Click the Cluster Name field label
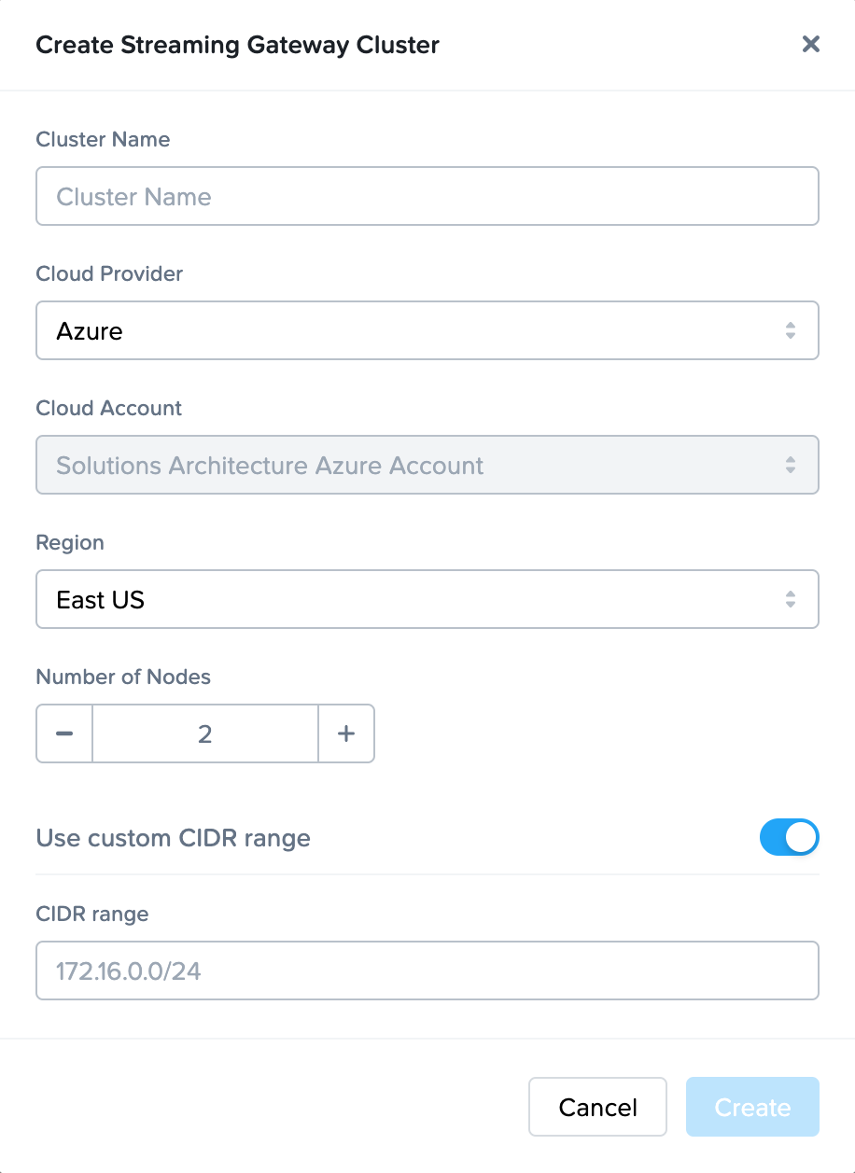Screen dimensions: 855x1173 tap(103, 139)
